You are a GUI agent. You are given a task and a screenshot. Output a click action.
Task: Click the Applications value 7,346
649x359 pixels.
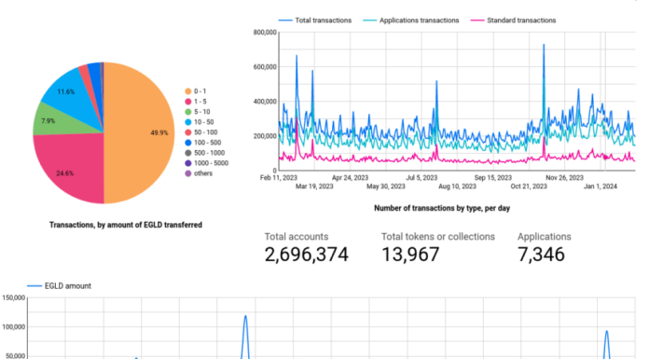(541, 255)
